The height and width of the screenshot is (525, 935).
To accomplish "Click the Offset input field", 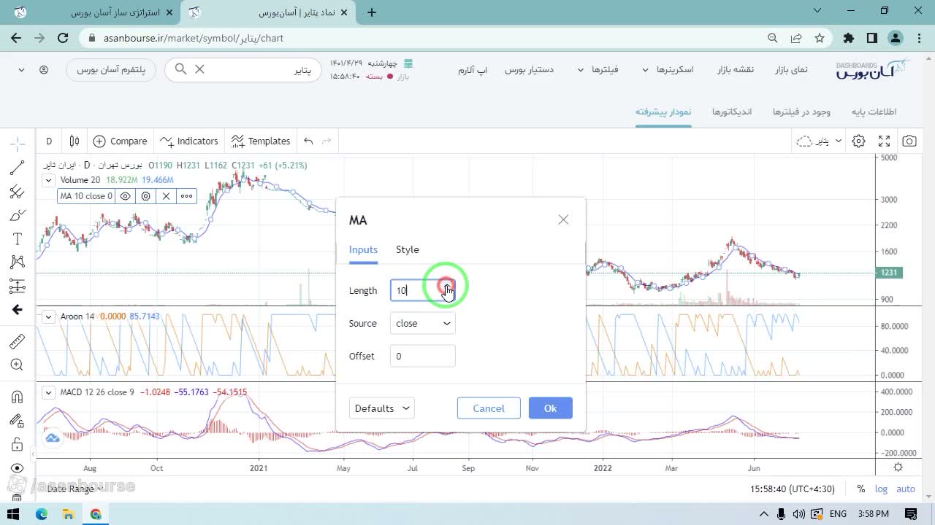I will (422, 356).
